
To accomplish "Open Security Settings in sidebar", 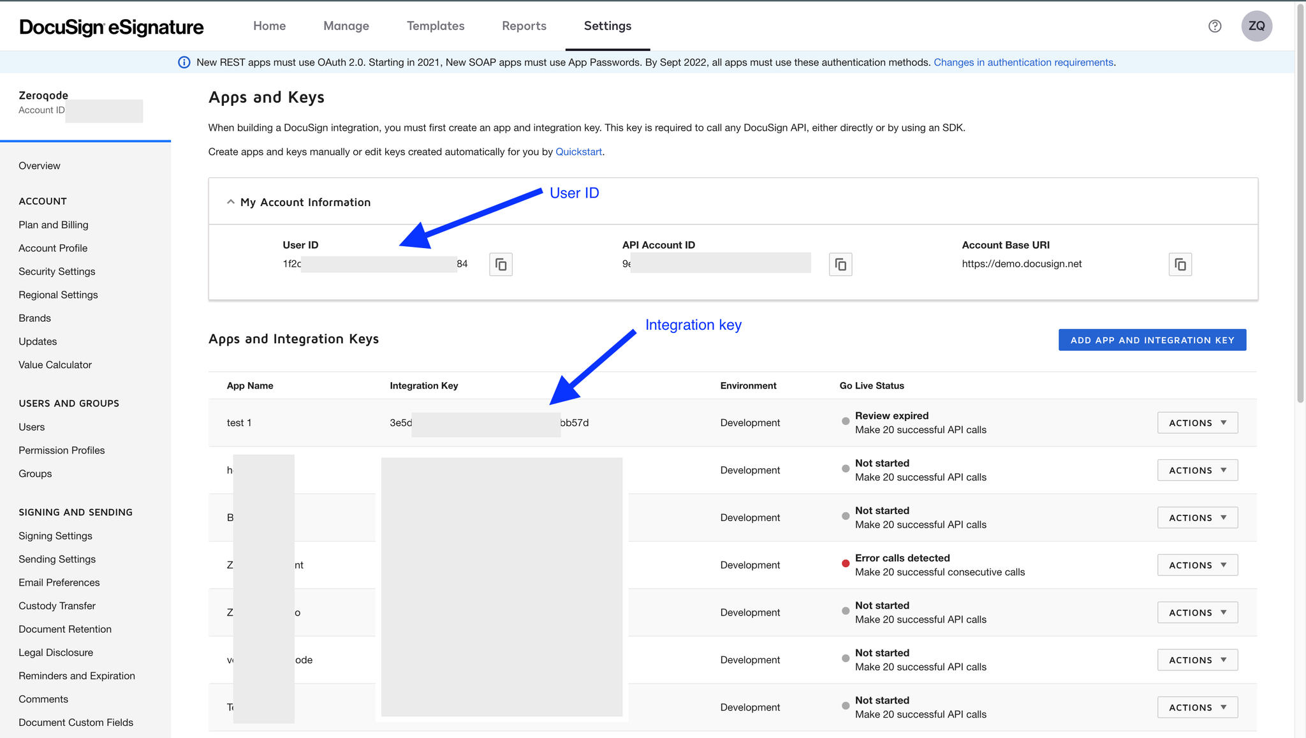I will coord(57,272).
